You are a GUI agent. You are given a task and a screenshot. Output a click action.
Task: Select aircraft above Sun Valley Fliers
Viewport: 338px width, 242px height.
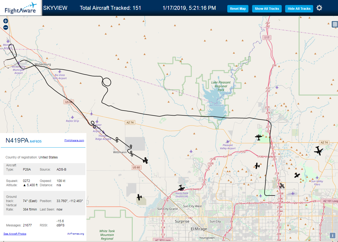click(x=297, y=175)
